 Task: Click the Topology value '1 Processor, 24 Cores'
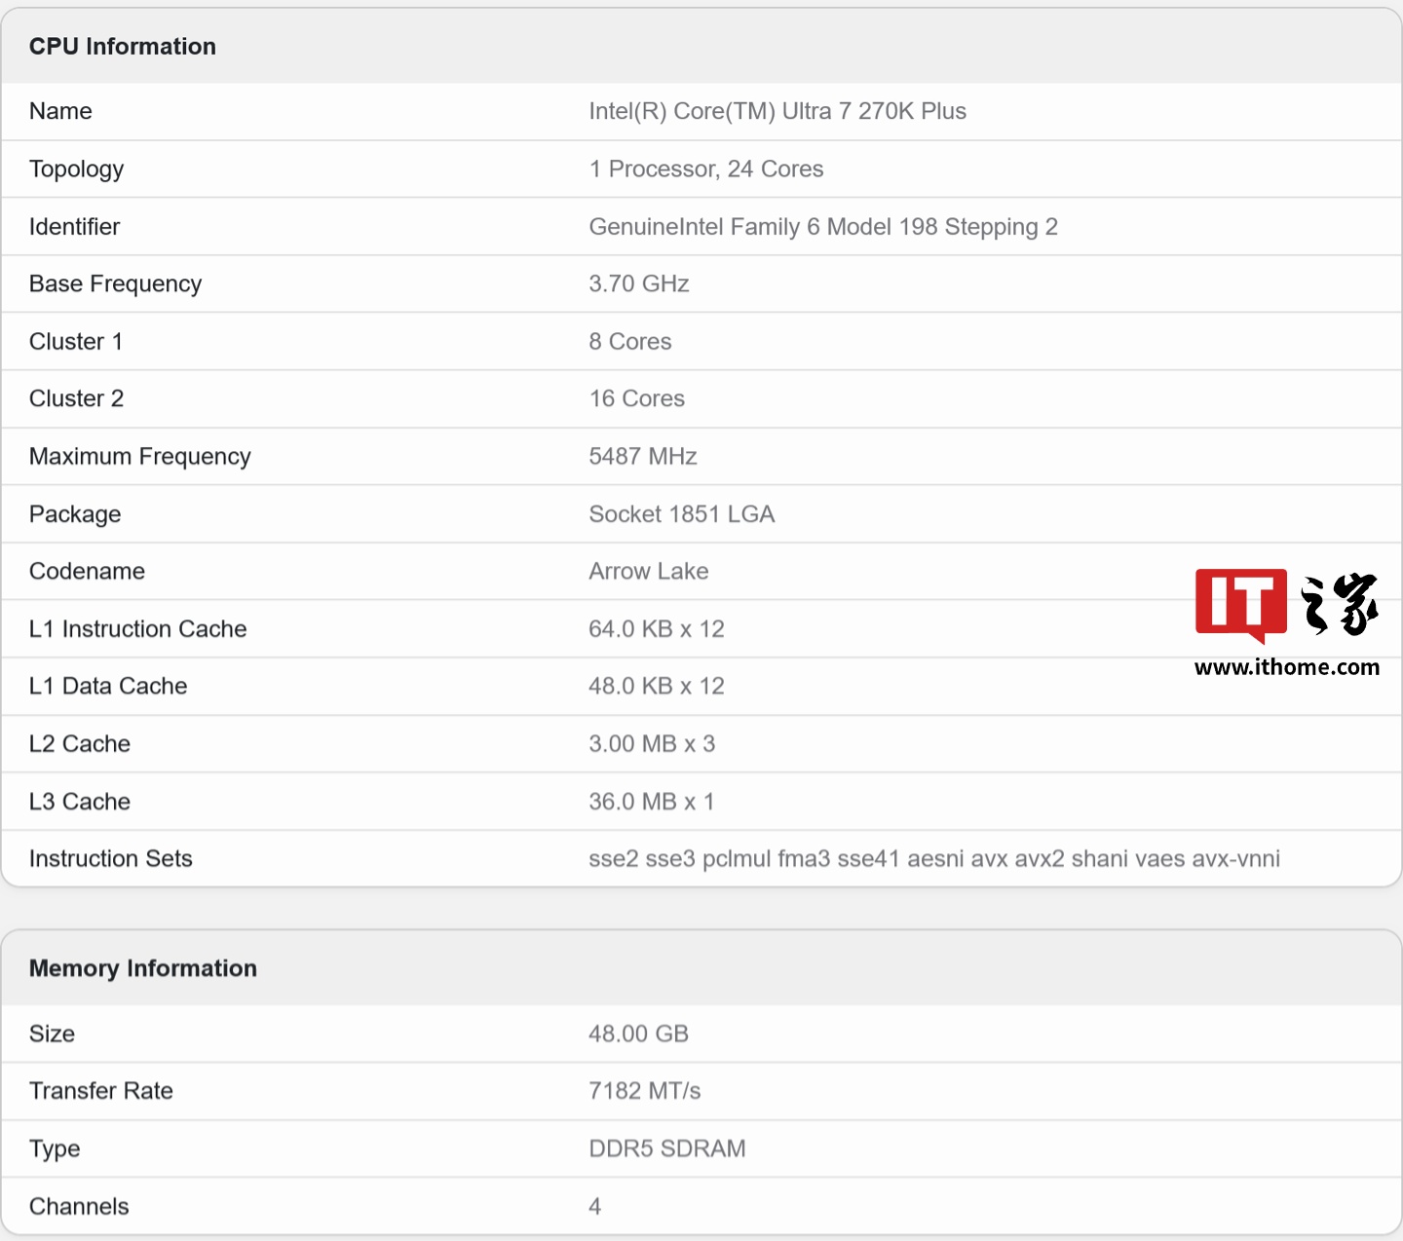click(x=706, y=169)
